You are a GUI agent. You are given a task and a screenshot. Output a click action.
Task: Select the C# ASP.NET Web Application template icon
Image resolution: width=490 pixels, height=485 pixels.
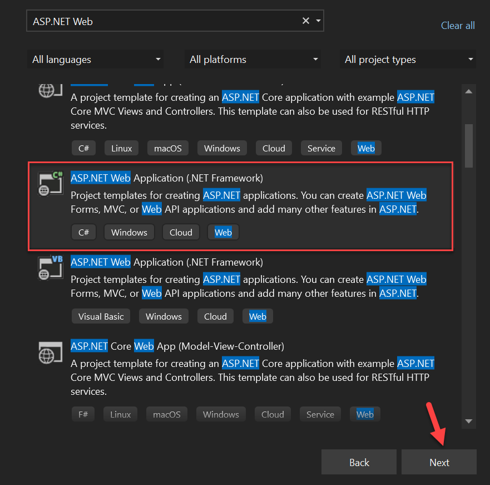coord(50,184)
